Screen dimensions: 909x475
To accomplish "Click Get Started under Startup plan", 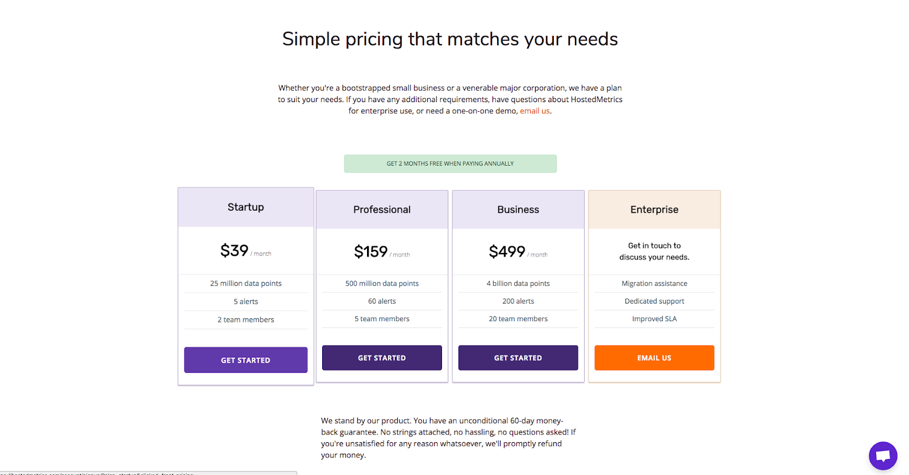I will pos(245,360).
